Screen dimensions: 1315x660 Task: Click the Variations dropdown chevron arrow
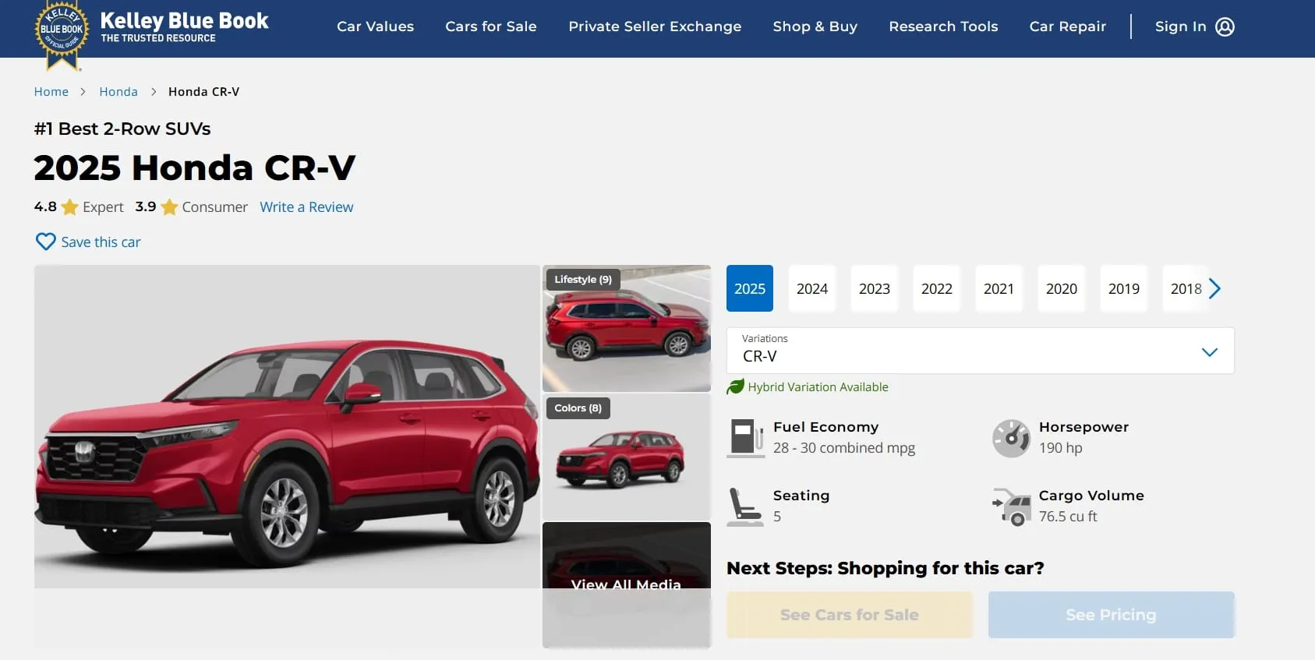click(1210, 352)
